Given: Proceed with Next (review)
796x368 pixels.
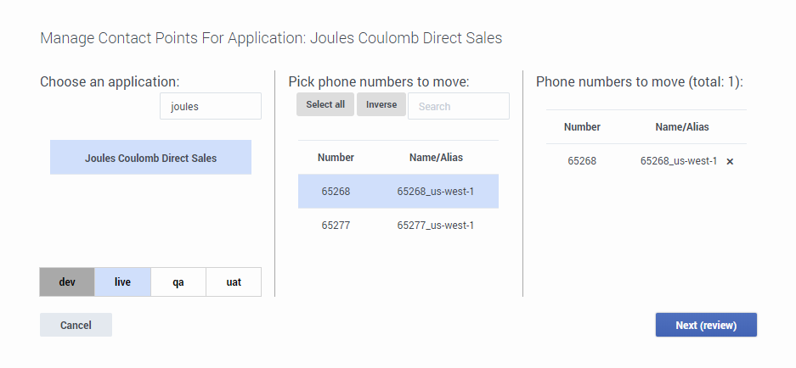Looking at the screenshot, I should coord(705,326).
